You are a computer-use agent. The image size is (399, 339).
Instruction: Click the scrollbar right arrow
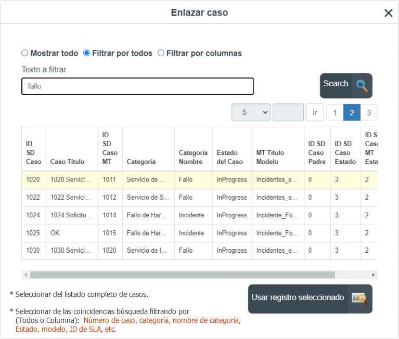point(374,275)
